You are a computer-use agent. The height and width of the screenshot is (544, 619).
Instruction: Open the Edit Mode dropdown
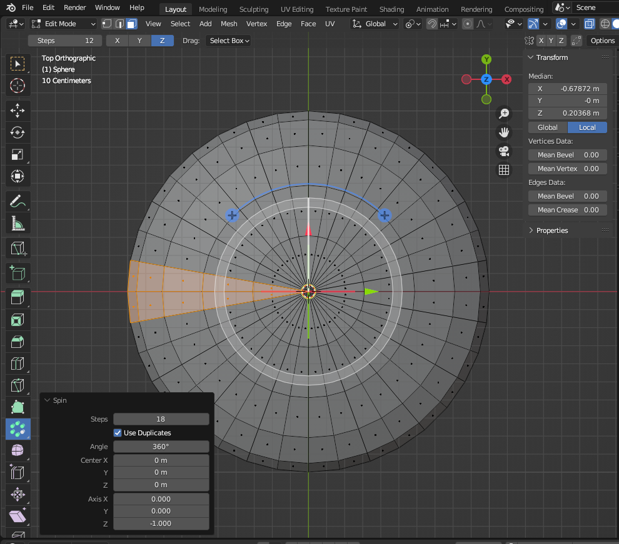(64, 24)
